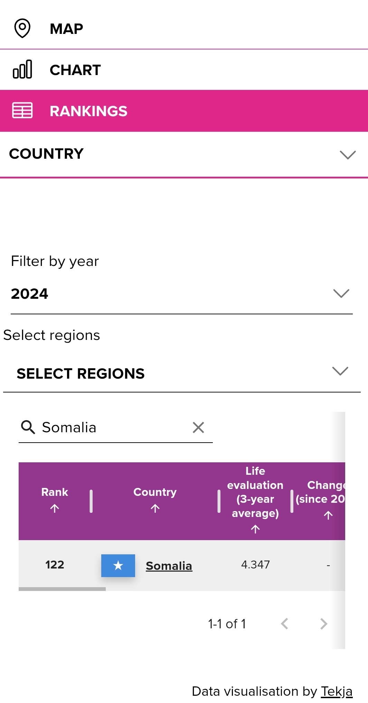Click the Somalia flag thumbnail
Viewport: 368px width, 703px height.
[118, 565]
